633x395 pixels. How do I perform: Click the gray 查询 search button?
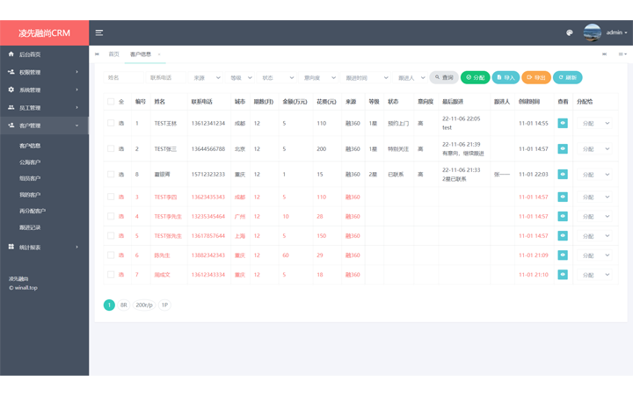(444, 77)
